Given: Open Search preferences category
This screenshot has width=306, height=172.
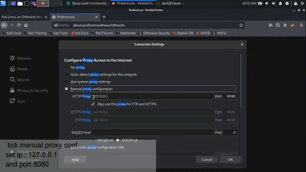Looking at the screenshot, I should click(x=19, y=80).
